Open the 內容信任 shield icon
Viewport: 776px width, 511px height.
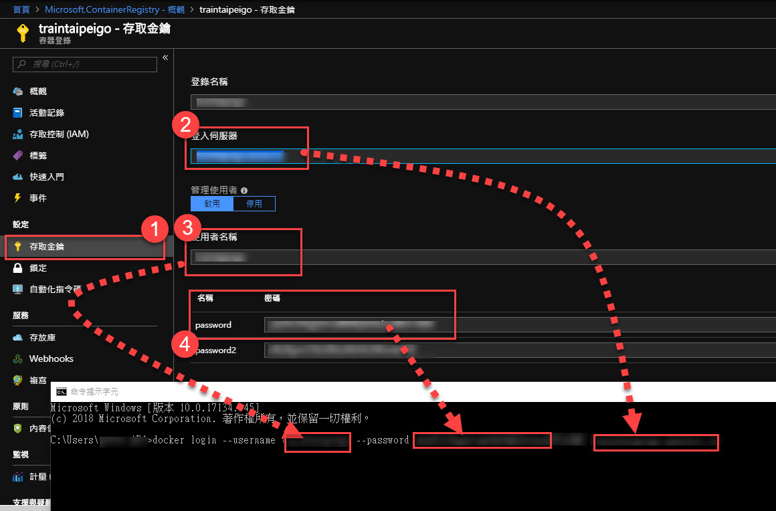point(18,428)
